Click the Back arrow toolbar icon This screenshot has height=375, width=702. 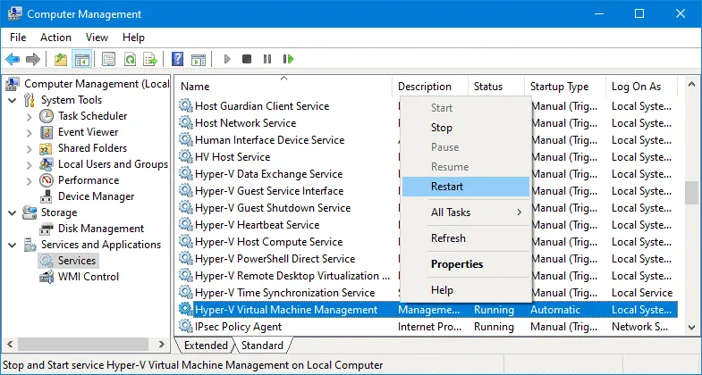[13, 60]
